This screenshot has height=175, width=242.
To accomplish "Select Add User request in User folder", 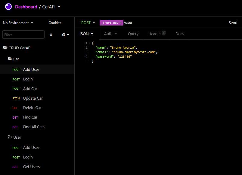I will point(37,148).
